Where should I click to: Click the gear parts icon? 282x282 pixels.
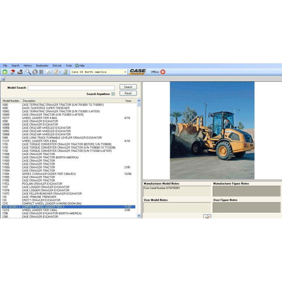tap(35, 72)
